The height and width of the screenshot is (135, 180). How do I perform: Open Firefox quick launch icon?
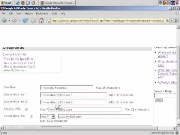coord(23,3)
